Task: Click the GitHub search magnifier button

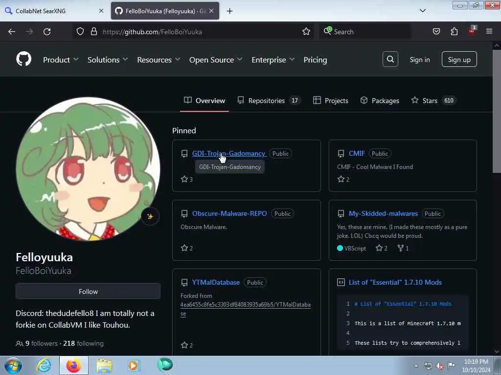Action: tap(390, 59)
